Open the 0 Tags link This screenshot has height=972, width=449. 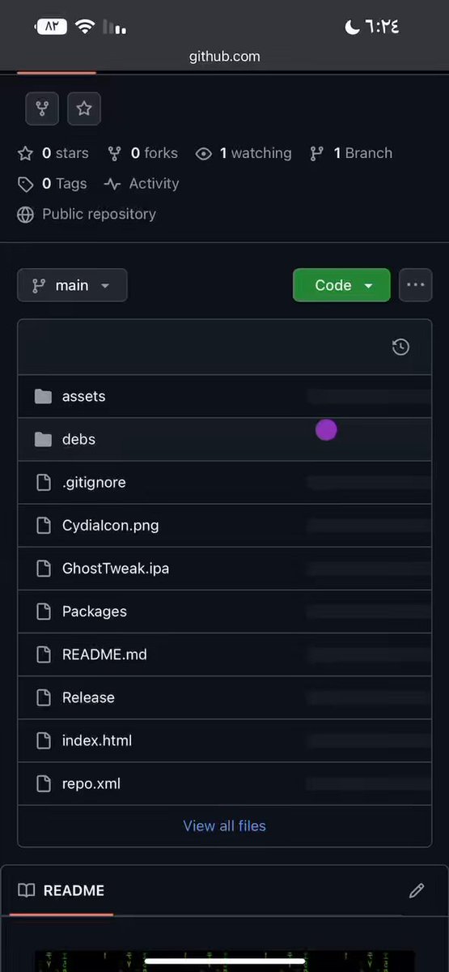point(53,184)
